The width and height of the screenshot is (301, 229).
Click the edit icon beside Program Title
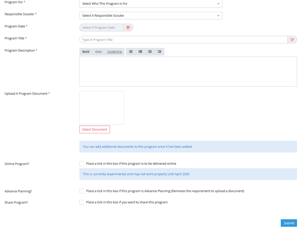pos(292,40)
